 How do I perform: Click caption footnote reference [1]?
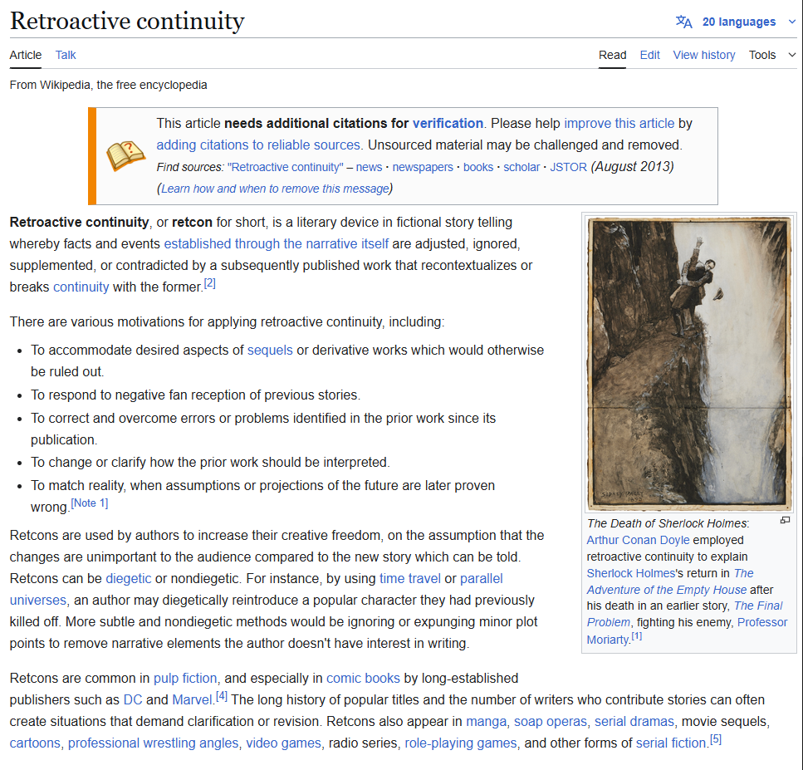pos(636,635)
